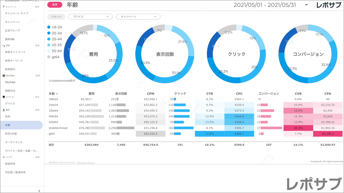Open the プライバシーポリシー link

[85, 163]
